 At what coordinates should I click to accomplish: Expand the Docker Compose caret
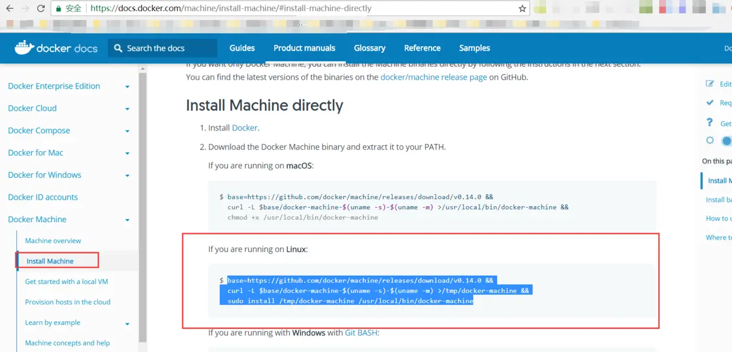pos(127,131)
